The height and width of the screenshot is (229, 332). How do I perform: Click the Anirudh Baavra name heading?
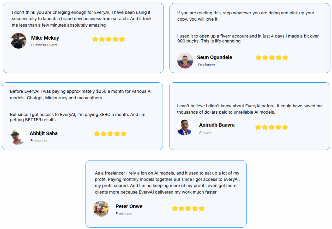click(217, 125)
